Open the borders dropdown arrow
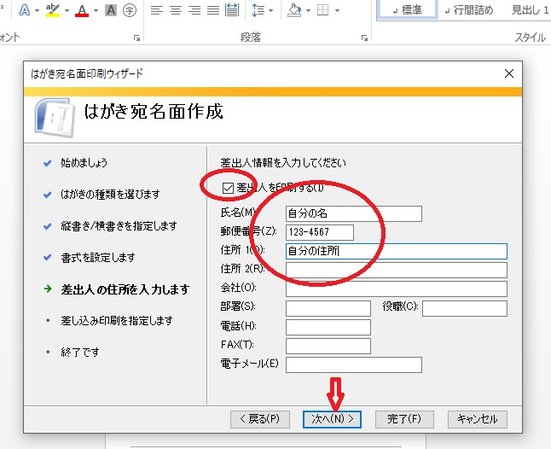Viewport: 551px width, 449px height. pyautogui.click(x=337, y=10)
